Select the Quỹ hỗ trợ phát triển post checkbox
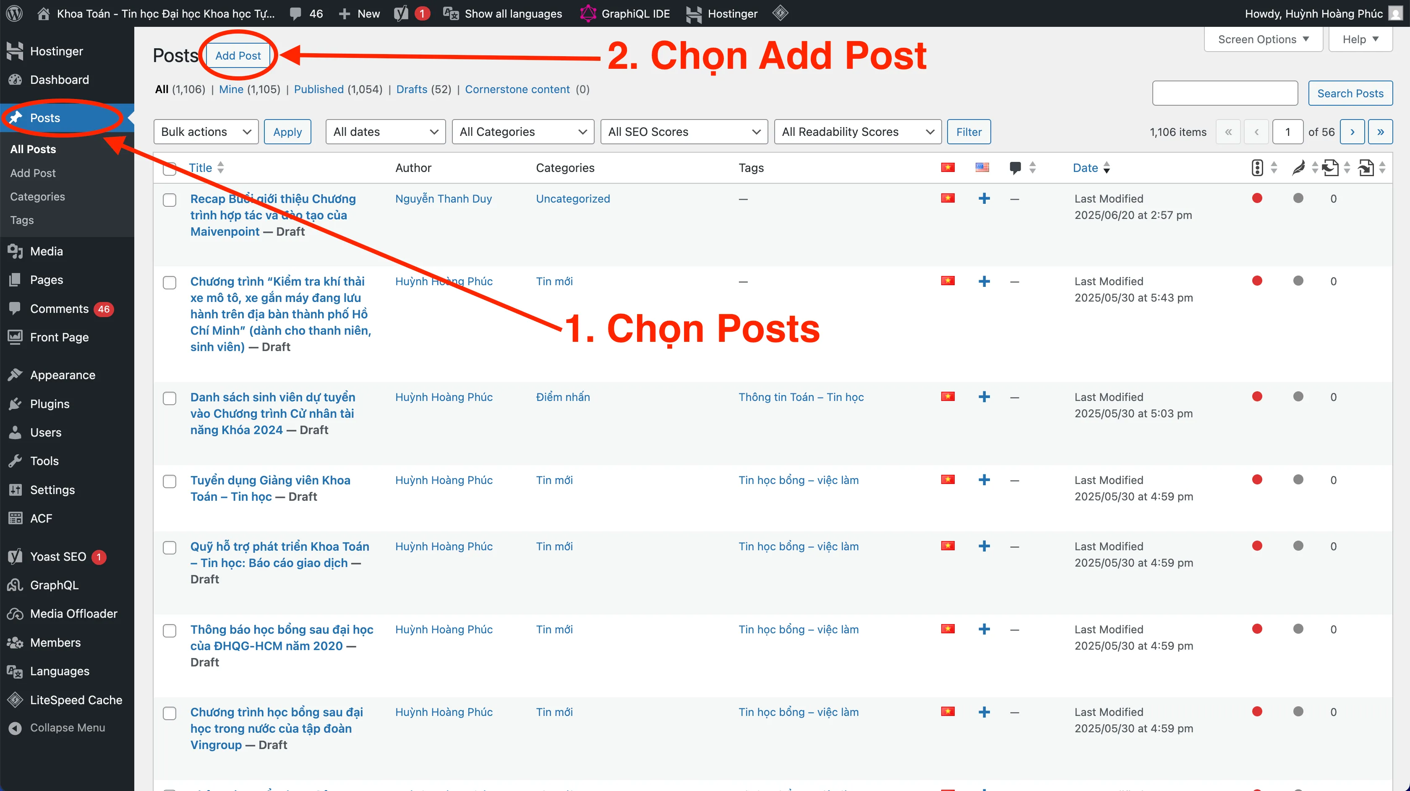Image resolution: width=1410 pixels, height=791 pixels. pyautogui.click(x=170, y=547)
